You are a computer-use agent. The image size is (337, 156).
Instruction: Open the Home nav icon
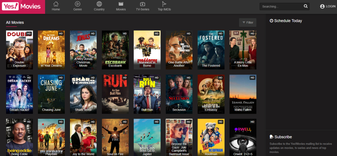(x=56, y=4)
